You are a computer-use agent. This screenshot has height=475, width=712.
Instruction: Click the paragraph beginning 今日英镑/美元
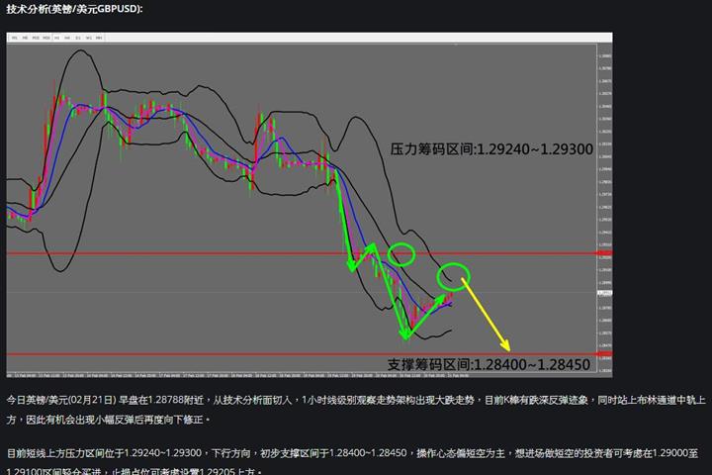pyautogui.click(x=356, y=410)
